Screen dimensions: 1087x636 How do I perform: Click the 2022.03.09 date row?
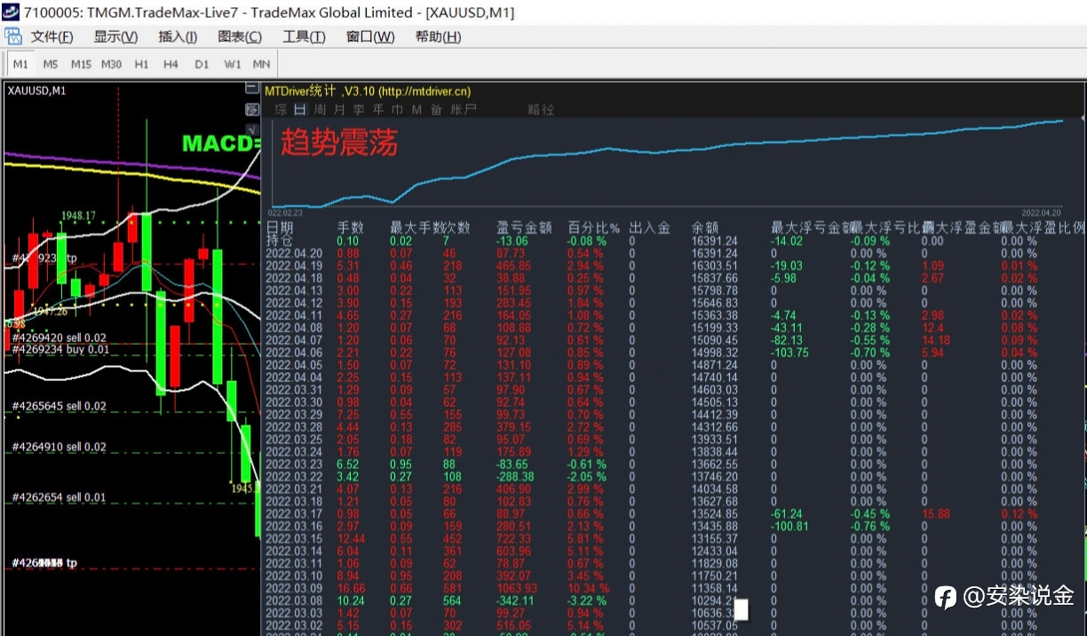tap(294, 589)
